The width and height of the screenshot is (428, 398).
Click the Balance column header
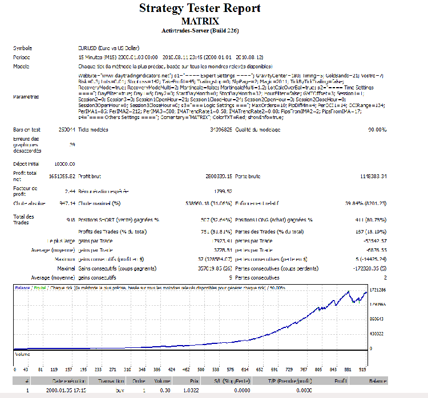[369, 381]
